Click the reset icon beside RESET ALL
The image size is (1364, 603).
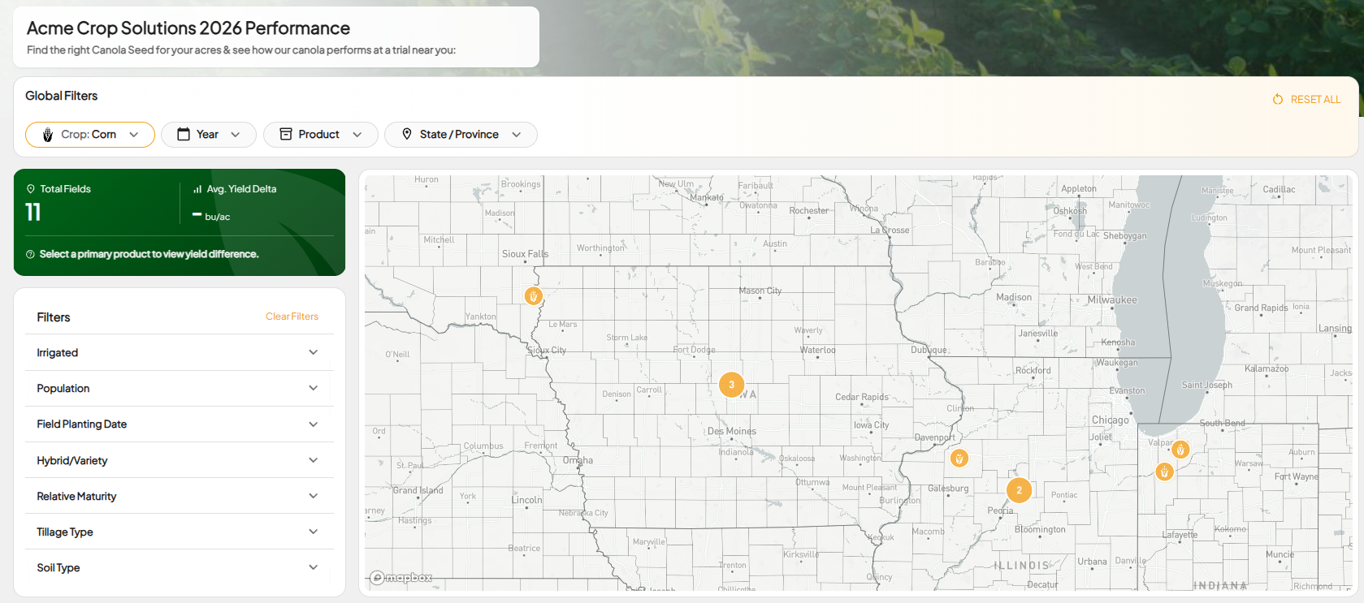coord(1278,99)
